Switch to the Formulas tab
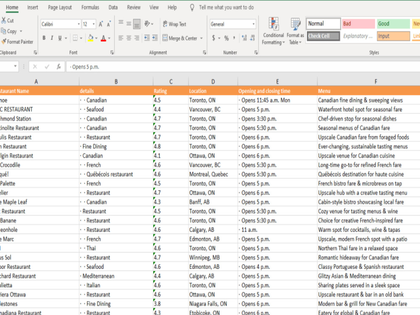The height and width of the screenshot is (315, 420). pyautogui.click(x=90, y=8)
